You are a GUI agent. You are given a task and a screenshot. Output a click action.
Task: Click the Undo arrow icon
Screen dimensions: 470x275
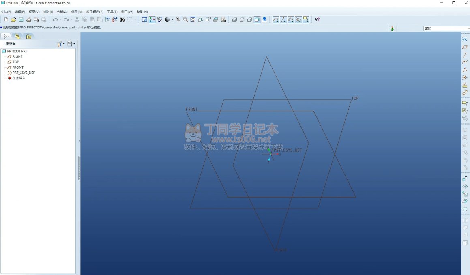click(55, 19)
